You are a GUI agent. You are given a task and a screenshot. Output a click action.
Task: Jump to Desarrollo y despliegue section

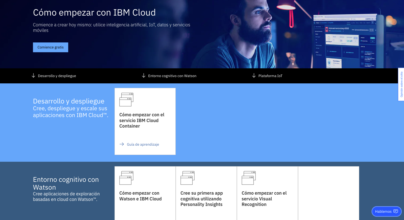tap(57, 76)
